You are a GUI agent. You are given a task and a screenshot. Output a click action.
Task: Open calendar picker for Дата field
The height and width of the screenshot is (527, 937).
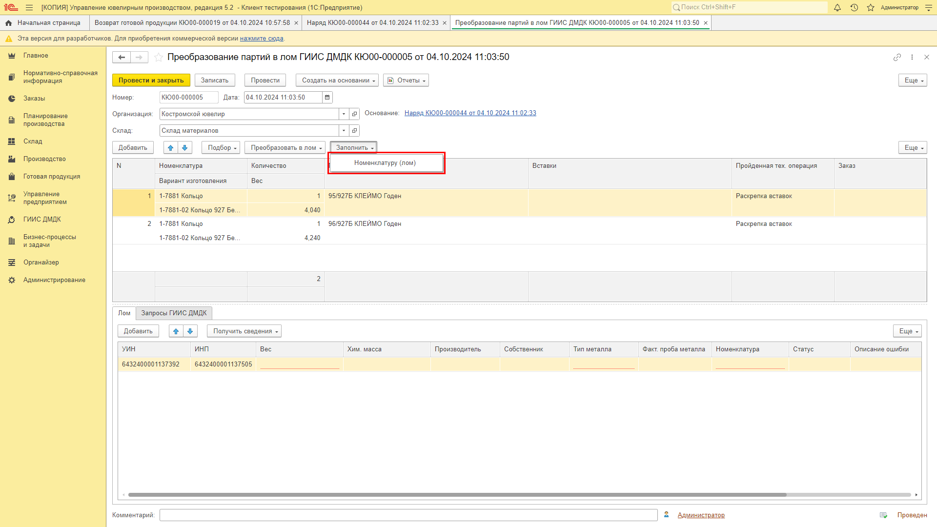click(x=327, y=98)
